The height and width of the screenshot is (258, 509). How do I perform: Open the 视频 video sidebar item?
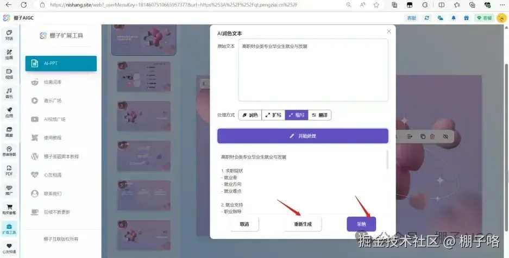click(9, 74)
